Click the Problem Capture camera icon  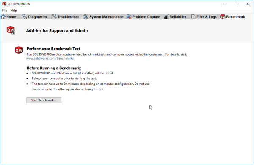coord(129,16)
